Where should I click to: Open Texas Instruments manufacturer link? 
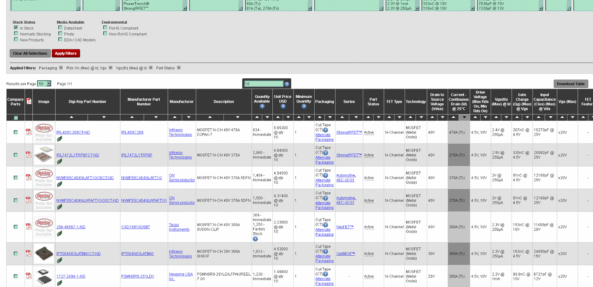[179, 227]
